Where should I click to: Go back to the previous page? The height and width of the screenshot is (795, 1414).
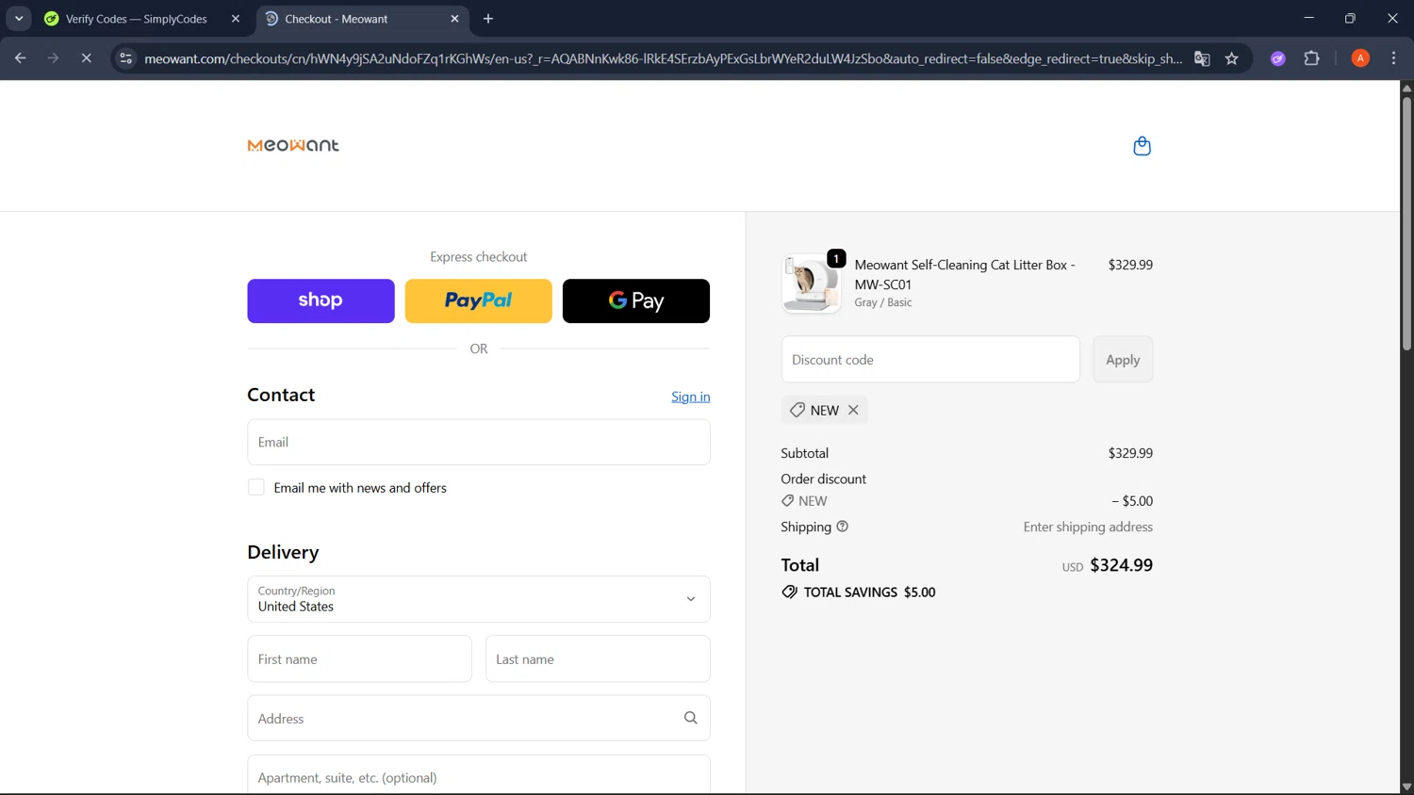pyautogui.click(x=20, y=58)
